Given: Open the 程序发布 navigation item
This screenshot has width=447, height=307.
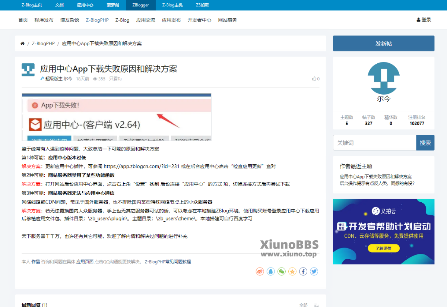Looking at the screenshot, I should click(44, 20).
